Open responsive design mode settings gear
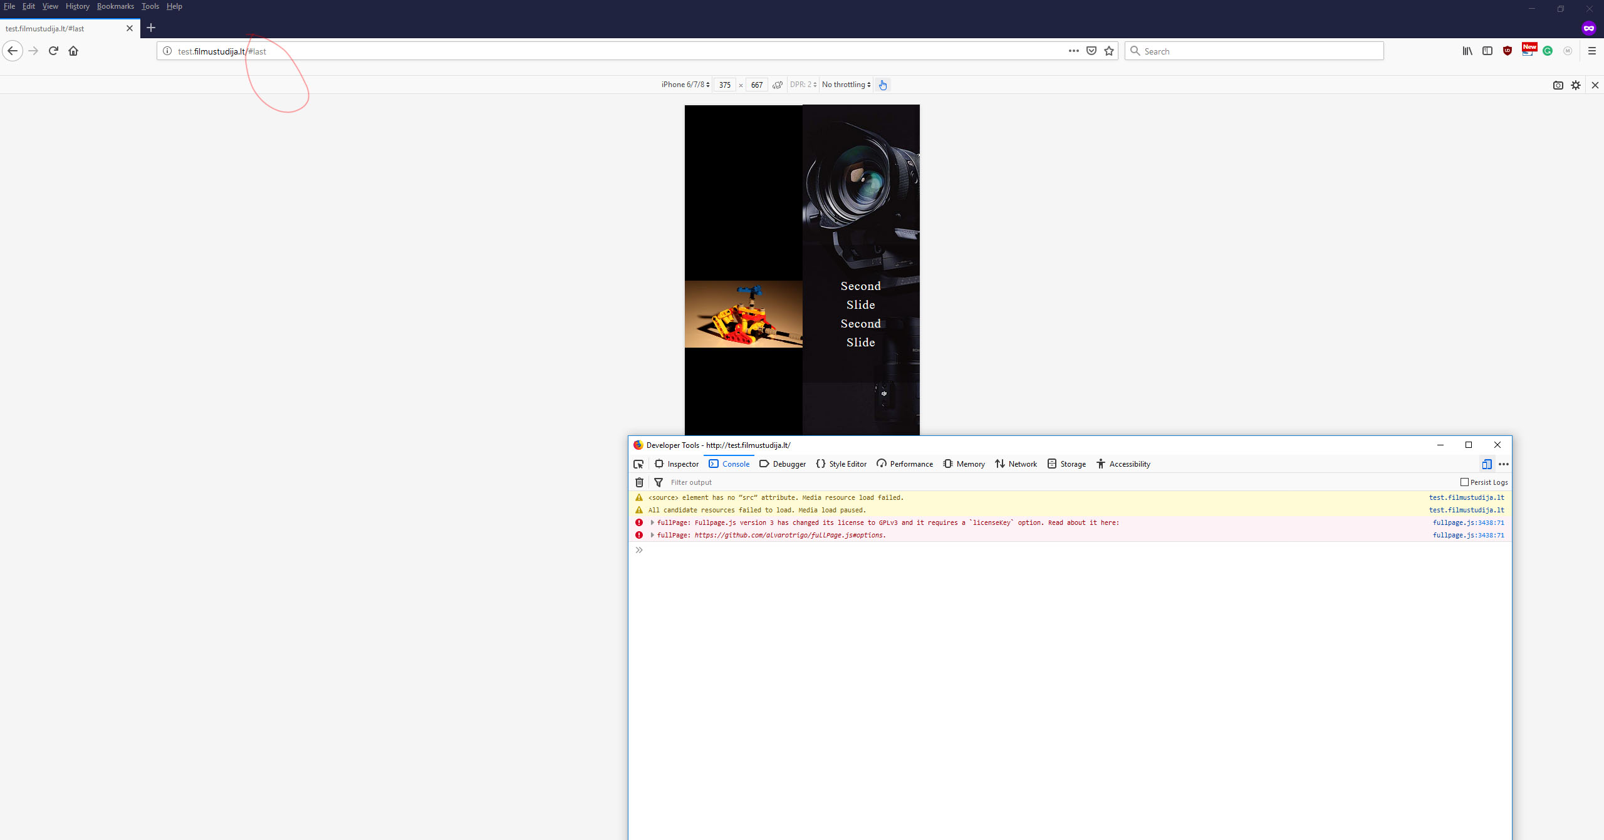 (1576, 85)
